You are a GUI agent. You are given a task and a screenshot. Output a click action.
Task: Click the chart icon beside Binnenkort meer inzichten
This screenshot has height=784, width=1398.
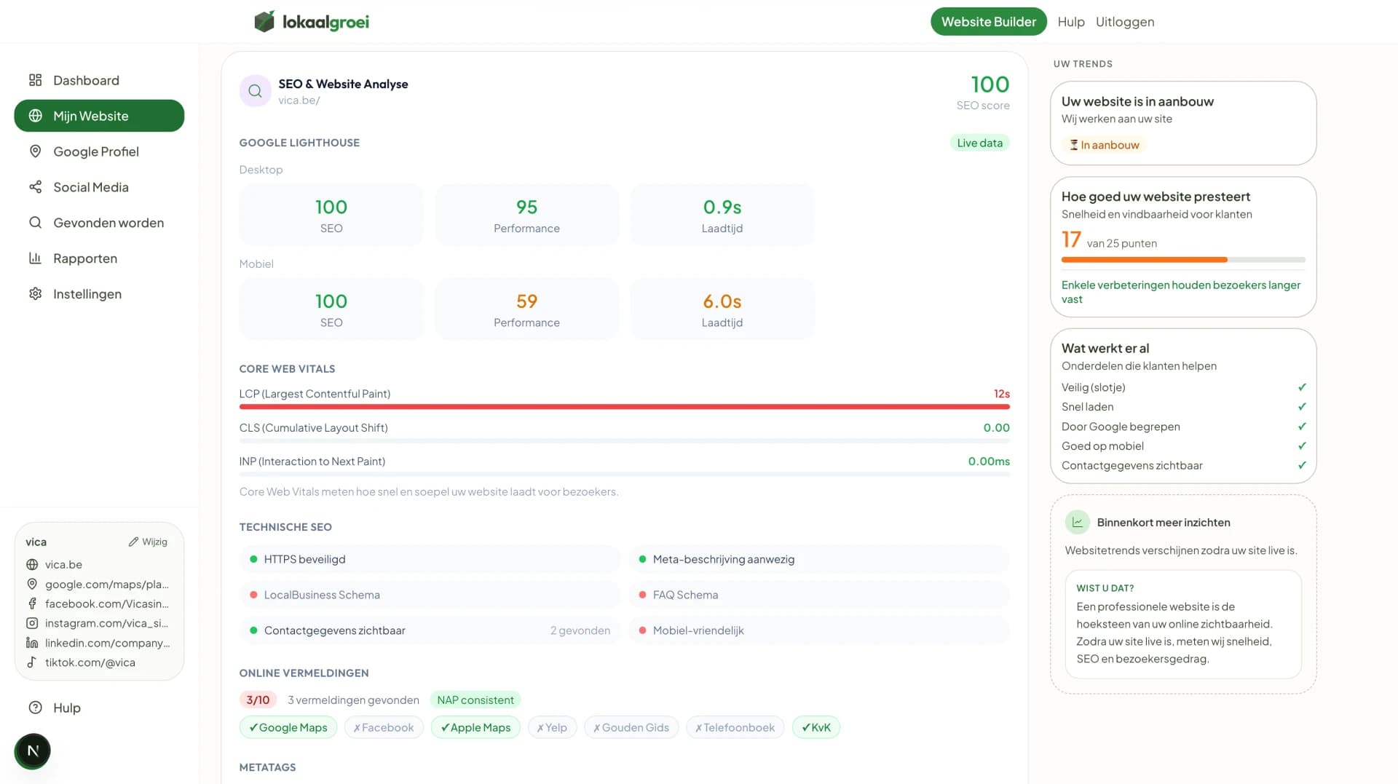(x=1078, y=523)
